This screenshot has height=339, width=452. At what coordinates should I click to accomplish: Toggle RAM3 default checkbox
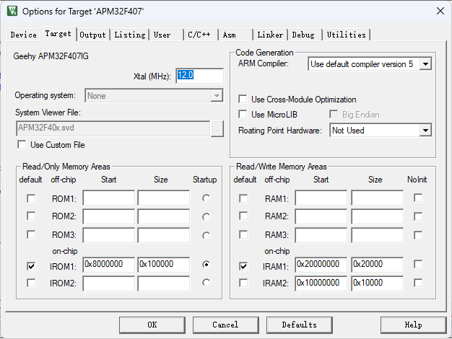pyautogui.click(x=243, y=234)
